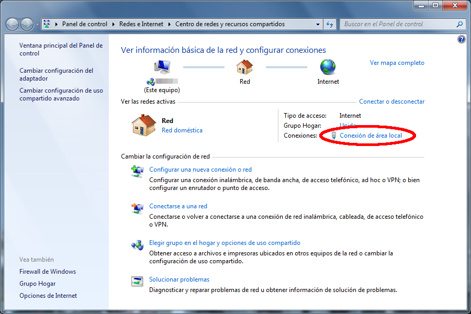The width and height of the screenshot is (471, 314).
Task: Expand breadcrumb arrow before 'Panel de control'
Action: (56, 24)
